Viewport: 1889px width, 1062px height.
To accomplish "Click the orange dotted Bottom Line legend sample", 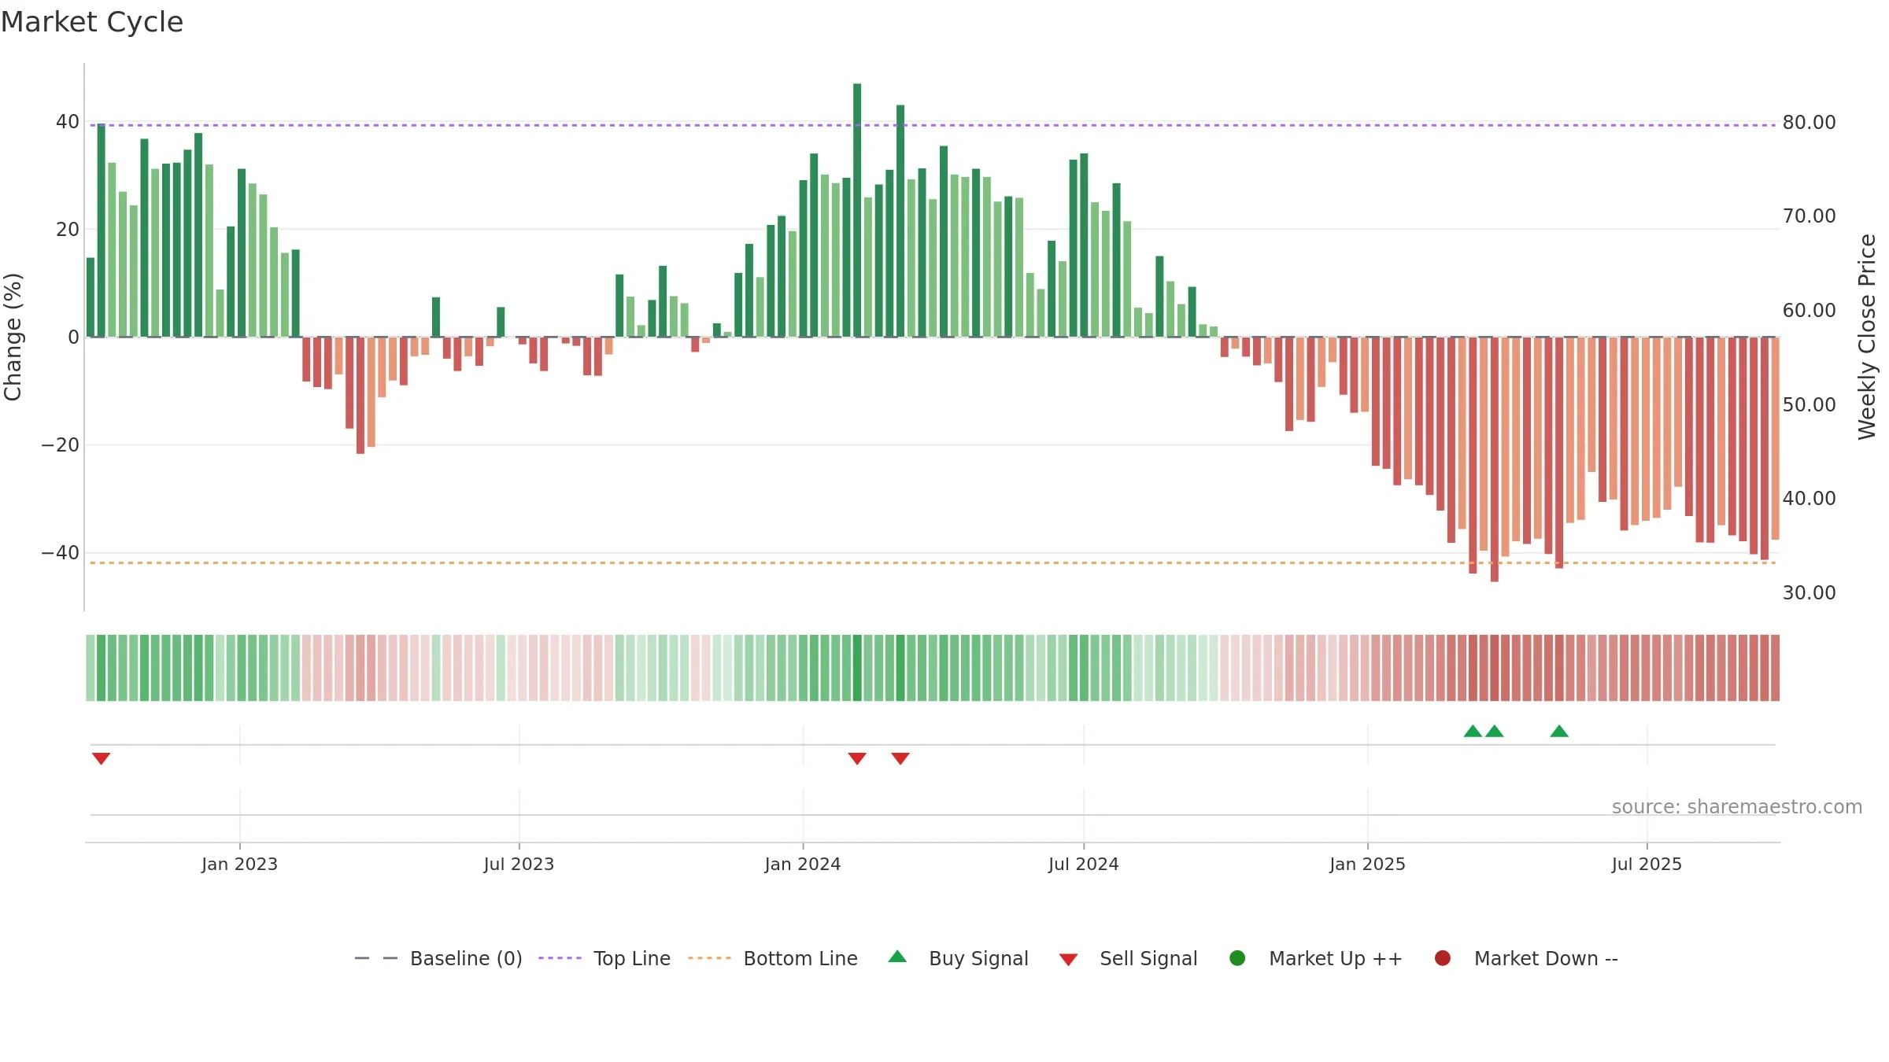I will 709,958.
